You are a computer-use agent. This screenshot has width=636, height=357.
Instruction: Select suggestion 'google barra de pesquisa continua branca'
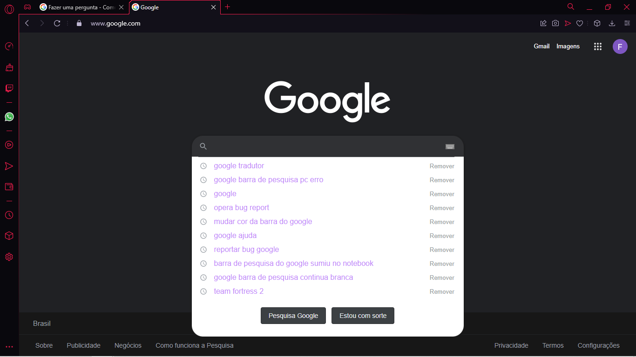pos(283,278)
